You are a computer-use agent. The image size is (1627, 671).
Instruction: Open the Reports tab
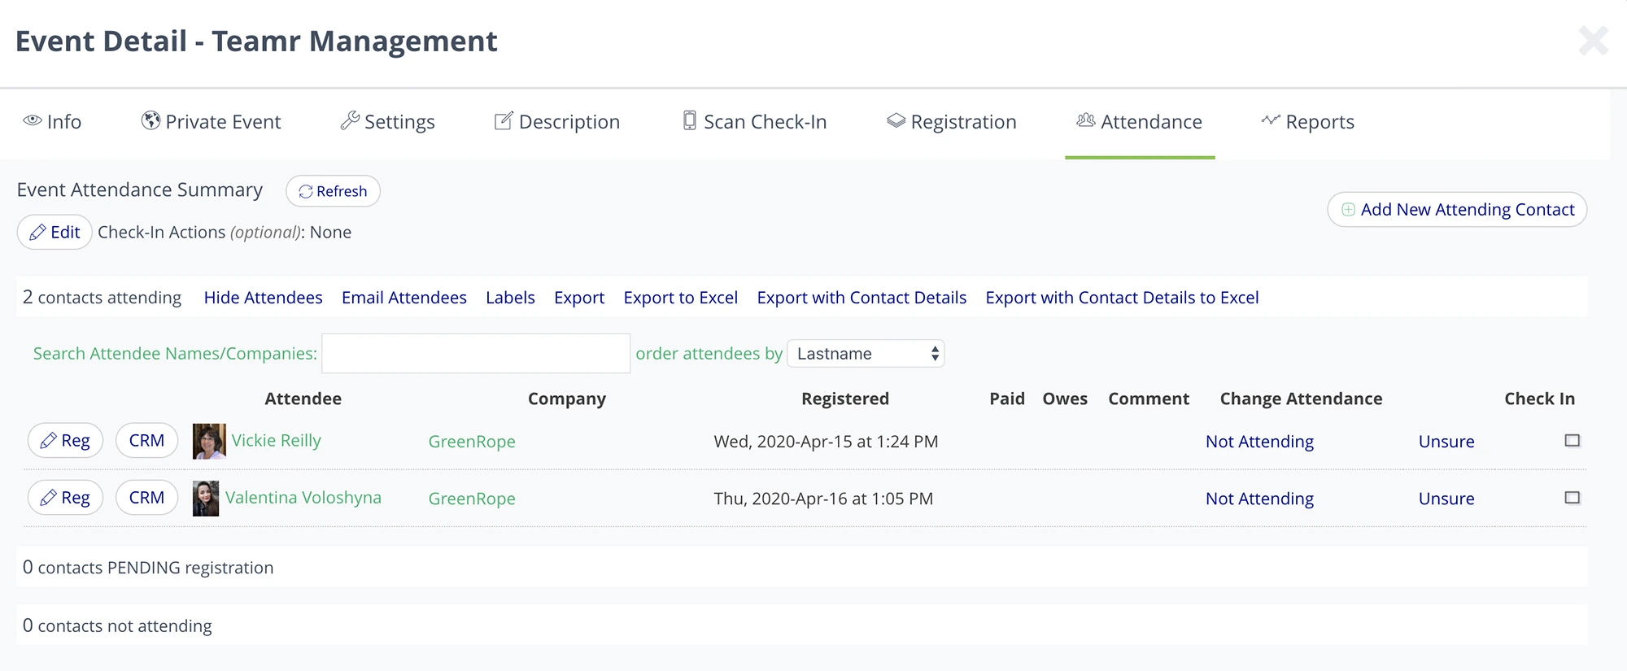1307,122
